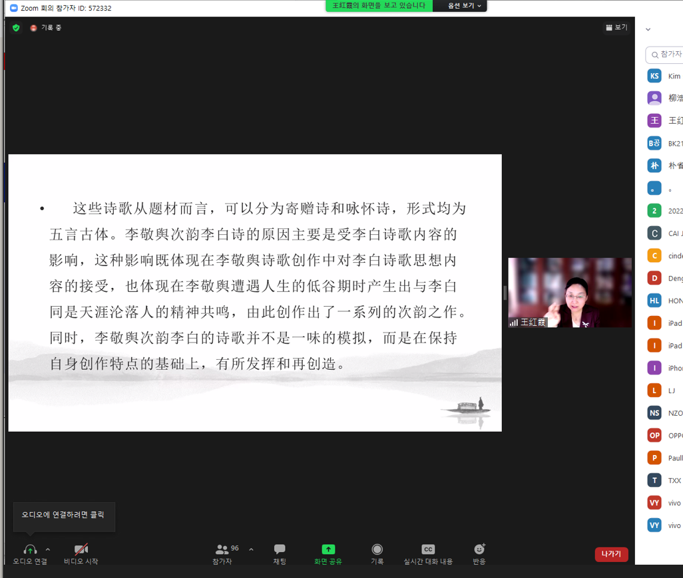Open the 옵션 보기 dropdown
Viewport: 683px width, 578px height.
tap(464, 6)
